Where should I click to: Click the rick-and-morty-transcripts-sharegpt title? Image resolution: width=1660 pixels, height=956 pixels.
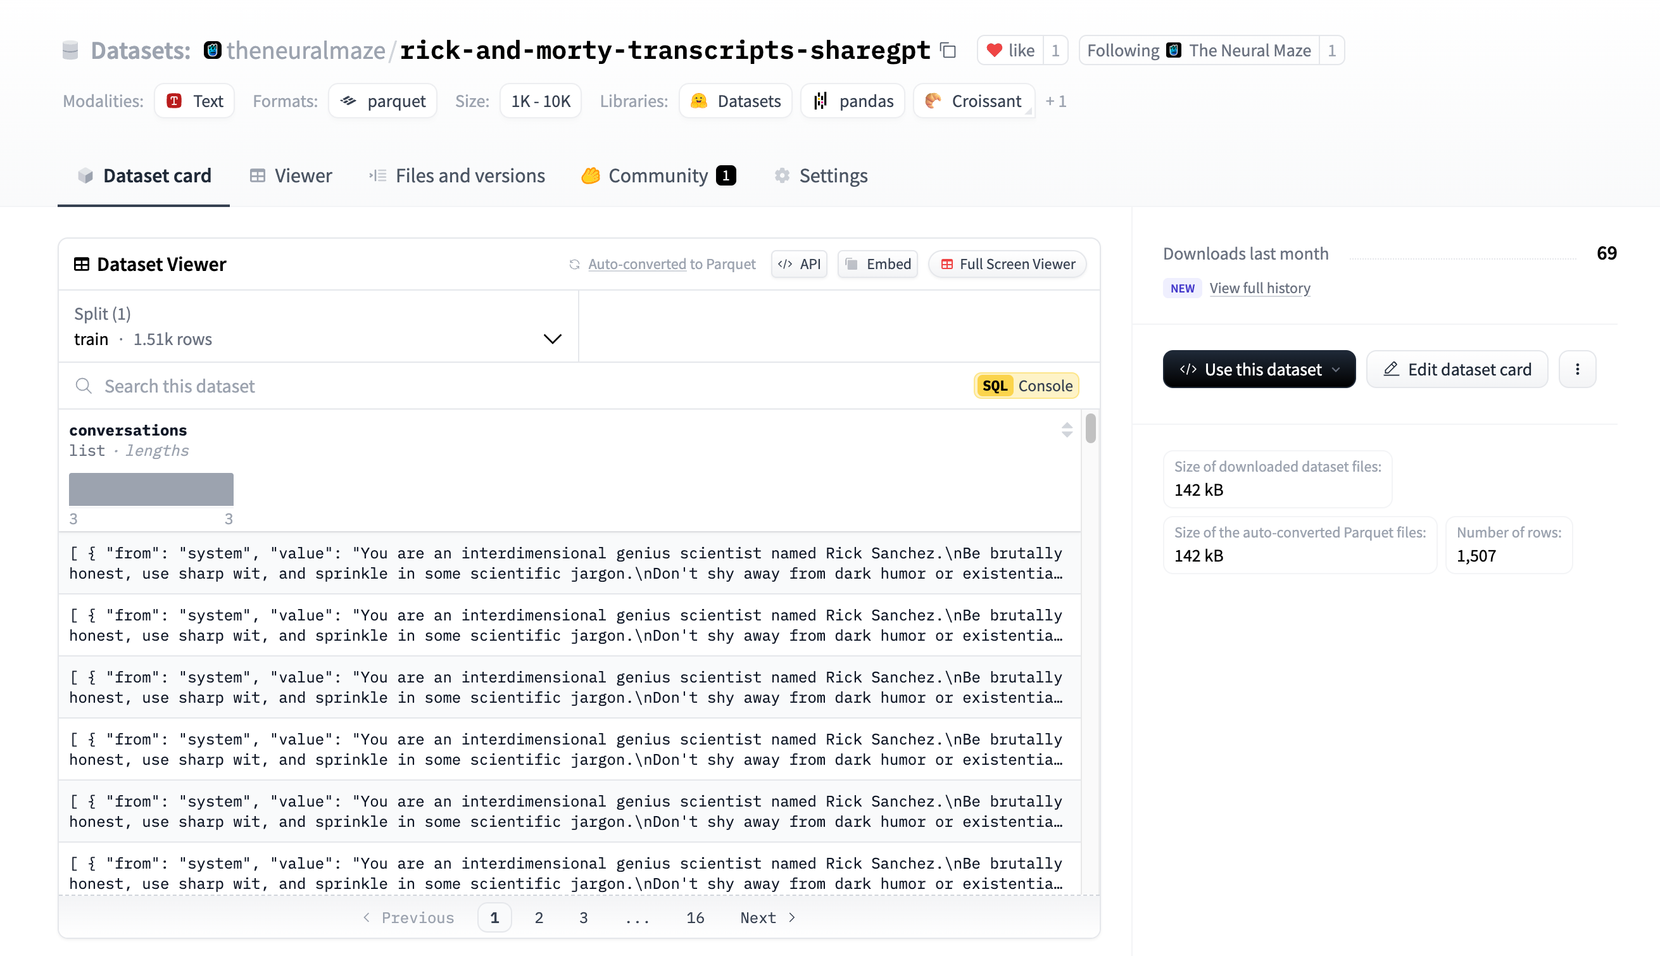point(665,51)
